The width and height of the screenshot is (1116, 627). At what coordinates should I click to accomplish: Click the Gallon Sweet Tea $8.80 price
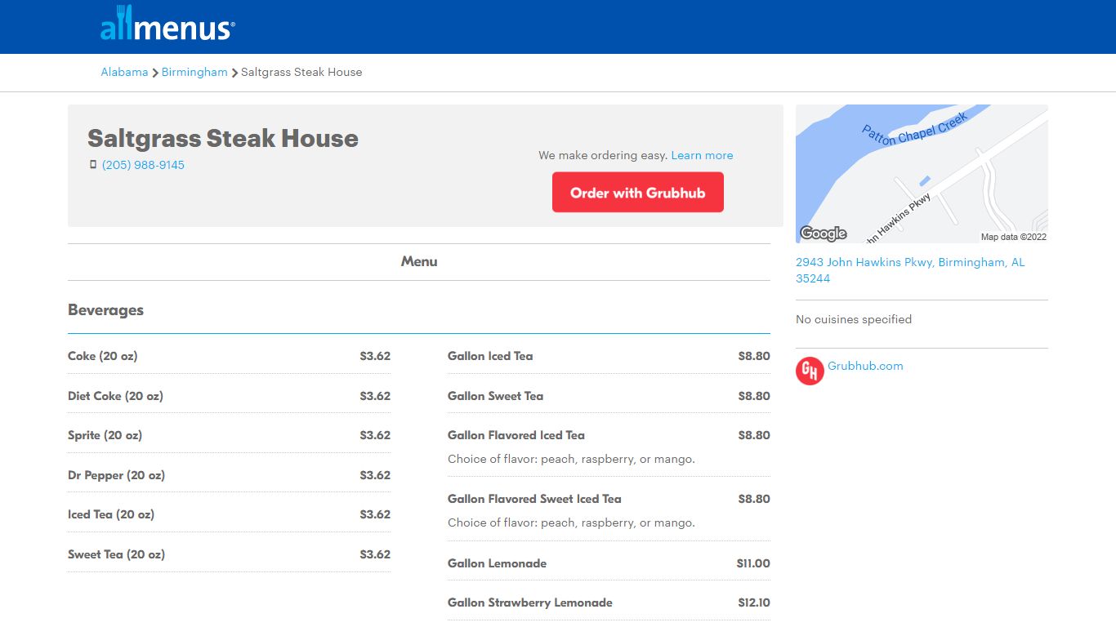pyautogui.click(x=754, y=396)
